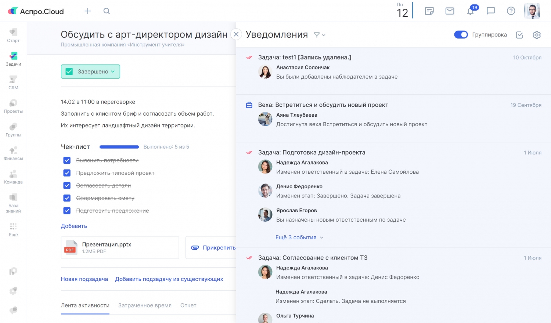Mark all notifications as read icon

click(519, 35)
